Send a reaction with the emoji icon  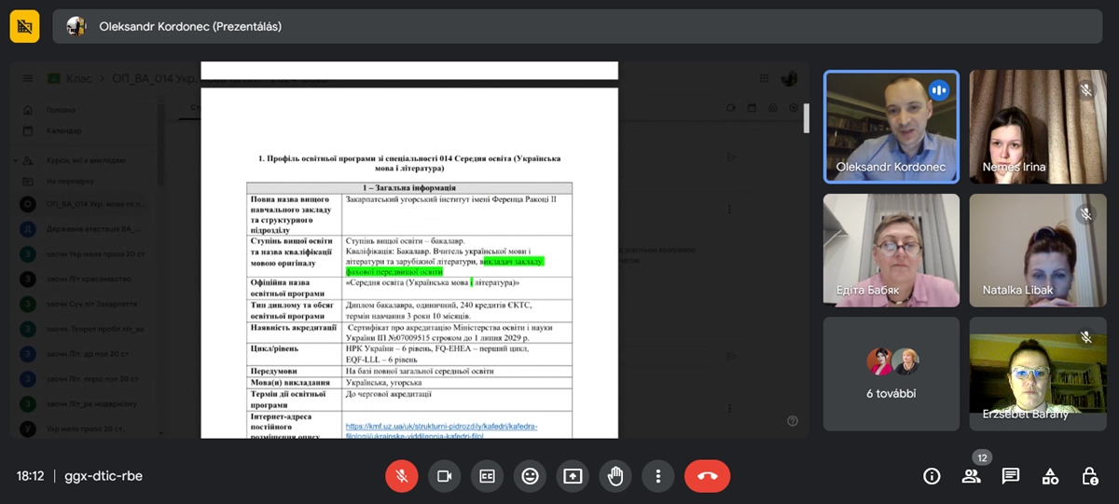tap(530, 476)
